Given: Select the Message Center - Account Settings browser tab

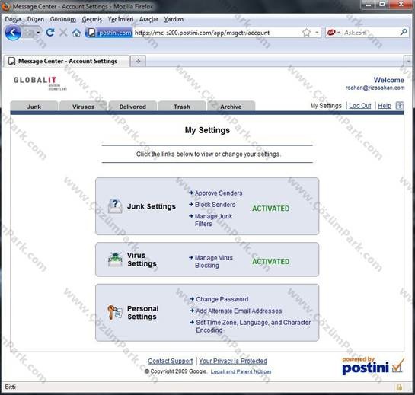Looking at the screenshot, I should pos(67,61).
